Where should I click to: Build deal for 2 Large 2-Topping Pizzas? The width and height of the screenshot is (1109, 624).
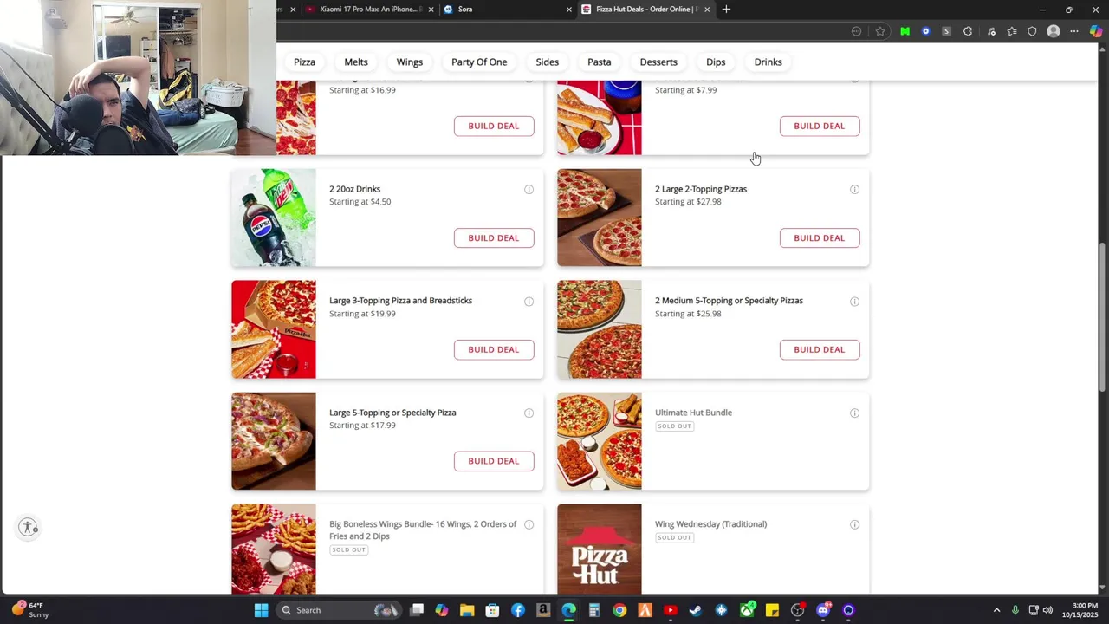tap(820, 237)
